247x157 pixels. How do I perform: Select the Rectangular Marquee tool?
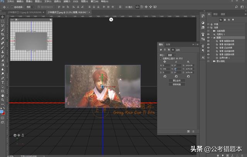coord(3,21)
